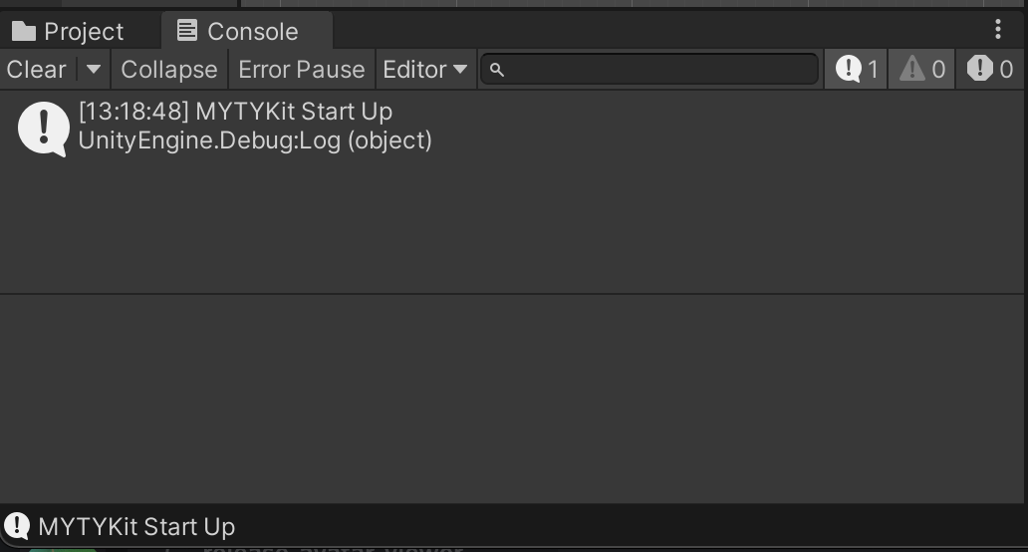Open the dropdown arrow next to Clear
This screenshot has height=552, width=1028.
tap(94, 70)
